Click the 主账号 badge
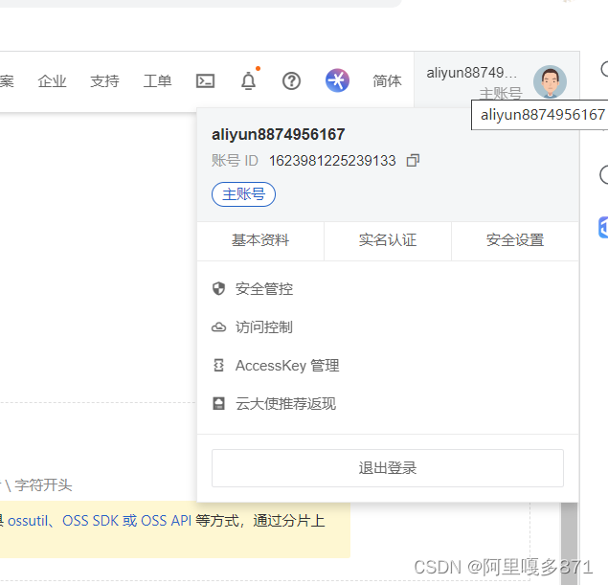This screenshot has height=585, width=608. coord(243,194)
